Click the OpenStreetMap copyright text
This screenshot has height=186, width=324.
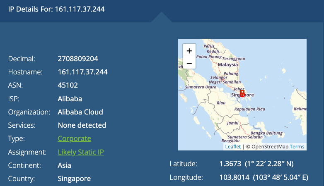coord(267,147)
